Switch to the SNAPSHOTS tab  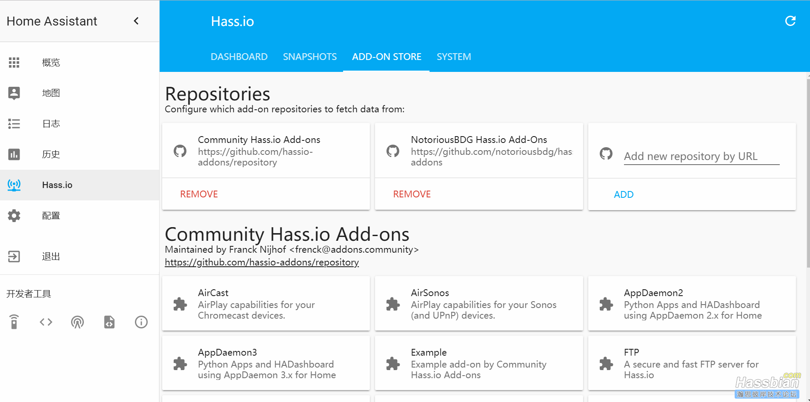point(310,57)
